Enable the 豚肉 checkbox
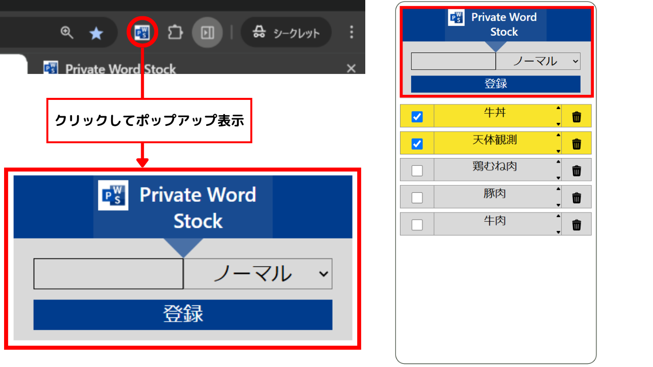Screen dimensions: 653x367 417,198
